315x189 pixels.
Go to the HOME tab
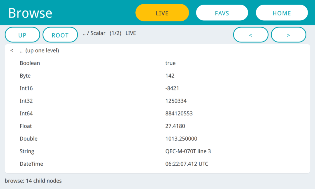pyautogui.click(x=282, y=13)
